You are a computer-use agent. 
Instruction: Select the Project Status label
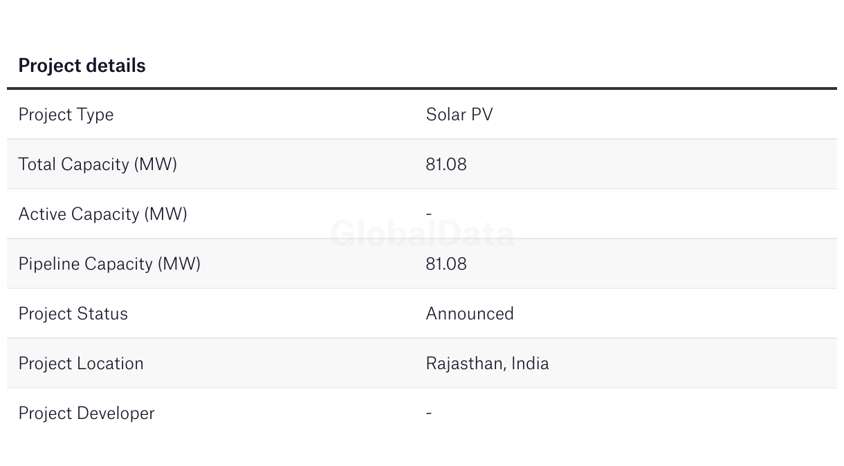tap(73, 314)
